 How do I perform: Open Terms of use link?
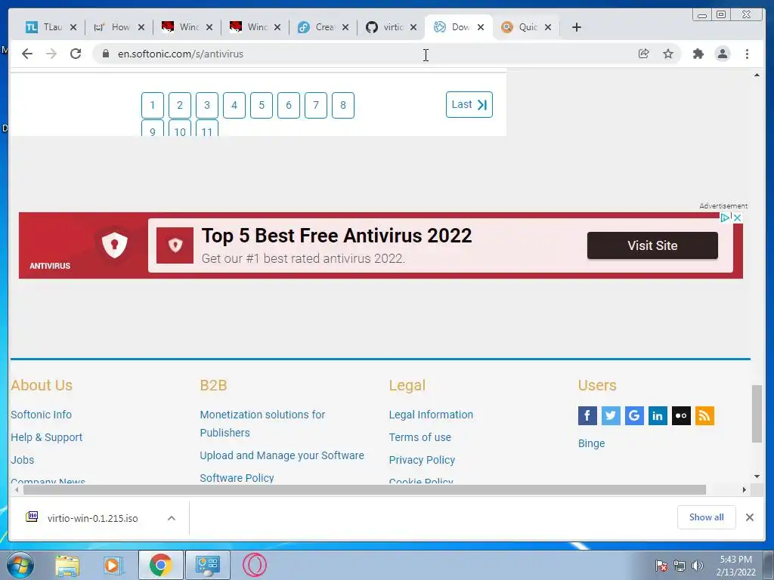[420, 437]
